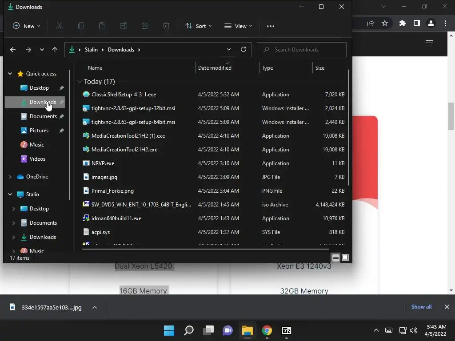Expand OneDrive tree node
The height and width of the screenshot is (341, 455).
coord(10,177)
